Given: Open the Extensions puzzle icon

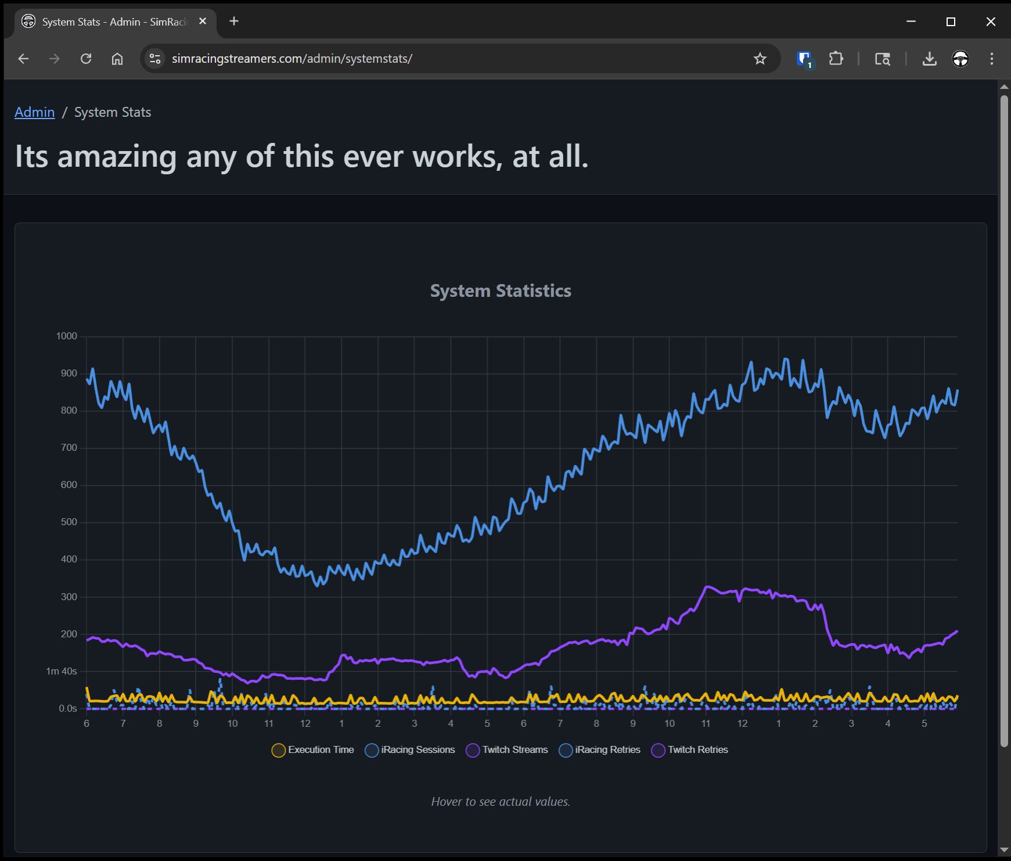Looking at the screenshot, I should [836, 59].
